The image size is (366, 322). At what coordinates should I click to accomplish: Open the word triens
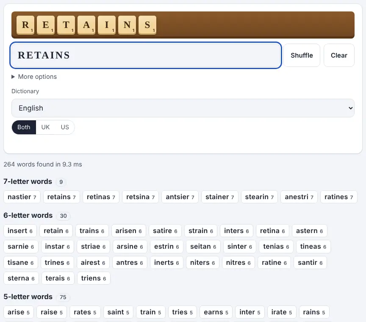[94, 278]
